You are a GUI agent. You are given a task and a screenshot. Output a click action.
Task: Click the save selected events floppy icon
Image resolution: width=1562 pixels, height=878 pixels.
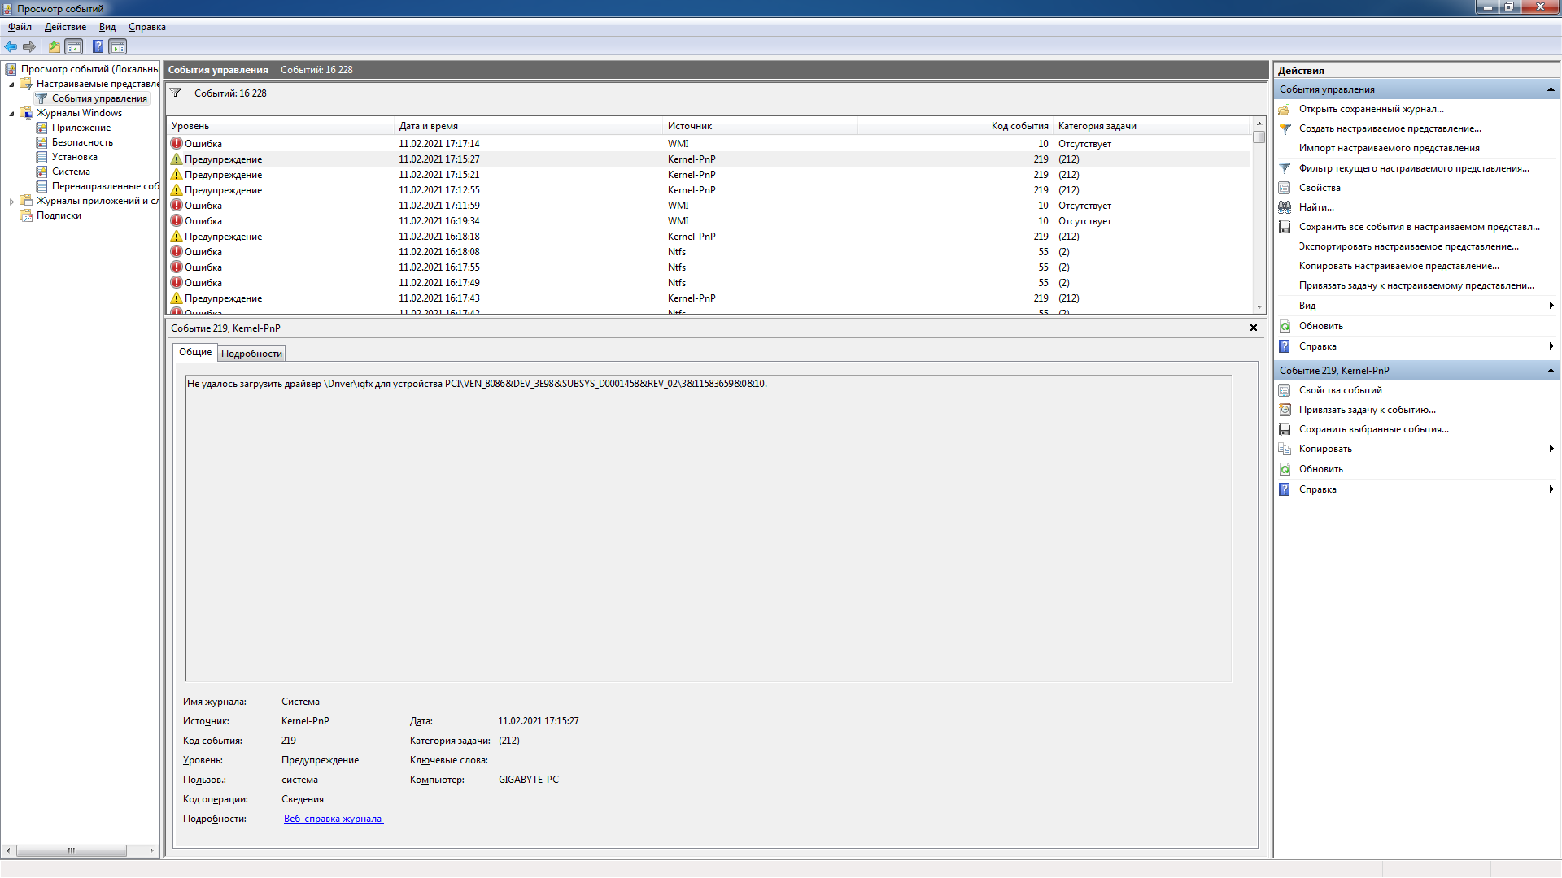tap(1285, 429)
